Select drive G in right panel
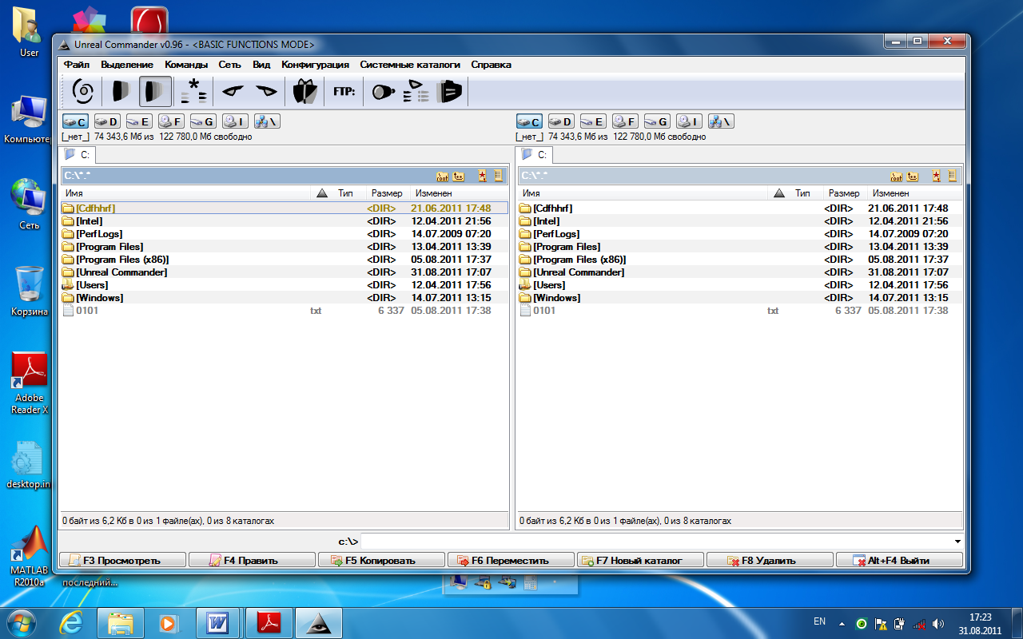 657,121
